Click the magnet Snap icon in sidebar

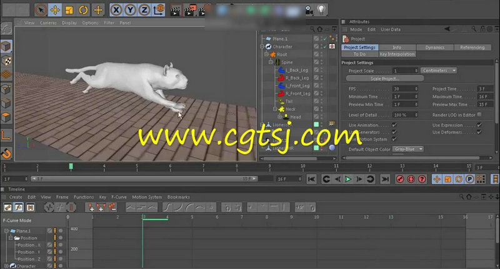click(6, 154)
